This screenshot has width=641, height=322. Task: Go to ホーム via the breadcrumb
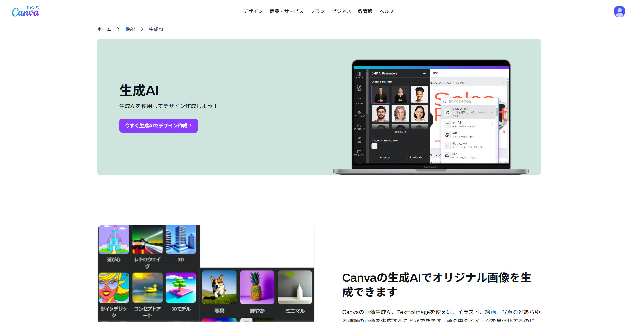(104, 29)
